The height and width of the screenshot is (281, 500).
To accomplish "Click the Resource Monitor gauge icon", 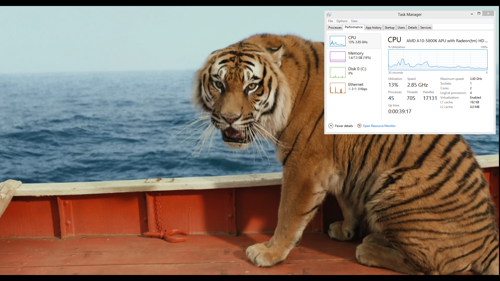I will [x=359, y=126].
